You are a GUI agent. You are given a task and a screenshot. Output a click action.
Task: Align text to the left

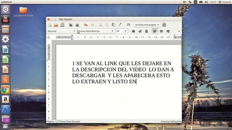tap(155, 31)
